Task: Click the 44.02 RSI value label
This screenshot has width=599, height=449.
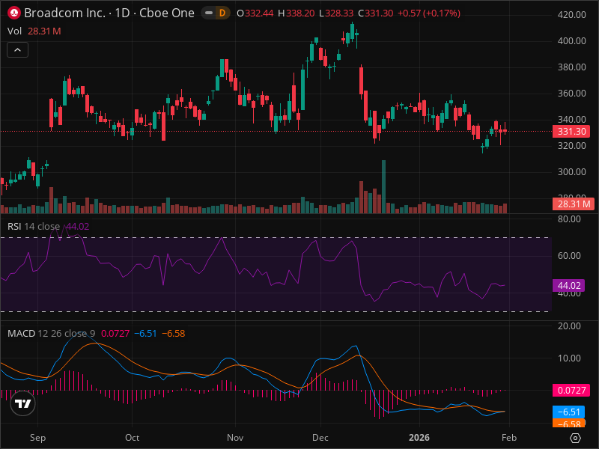Action: coord(569,285)
